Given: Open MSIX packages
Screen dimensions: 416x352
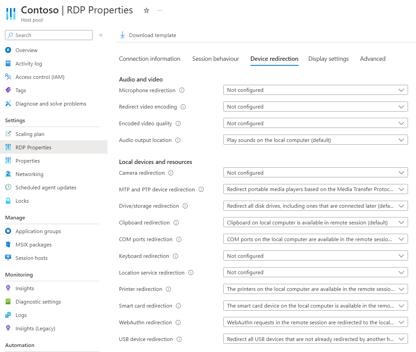Looking at the screenshot, I should 33,244.
